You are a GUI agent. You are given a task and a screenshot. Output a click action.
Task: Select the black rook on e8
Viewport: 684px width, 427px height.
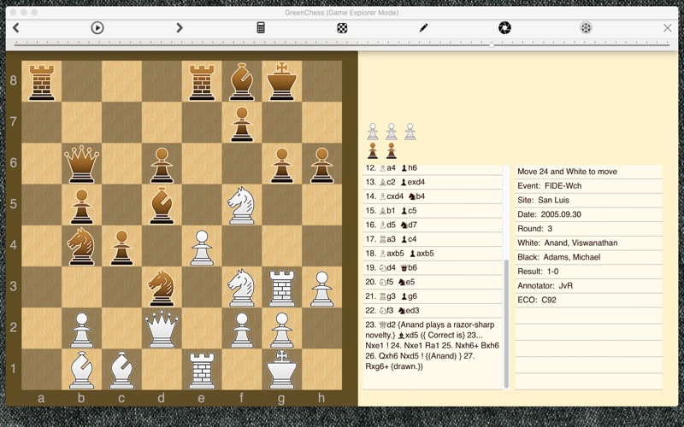[x=202, y=81]
